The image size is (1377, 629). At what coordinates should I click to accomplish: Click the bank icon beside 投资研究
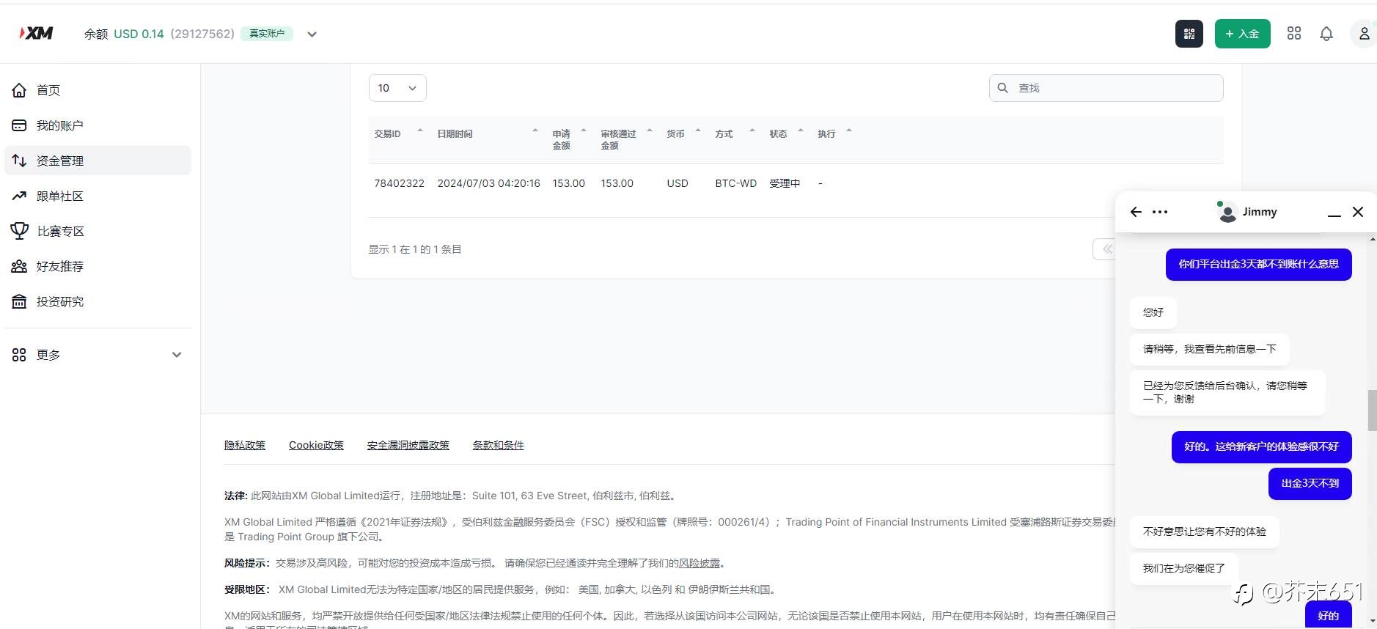20,301
